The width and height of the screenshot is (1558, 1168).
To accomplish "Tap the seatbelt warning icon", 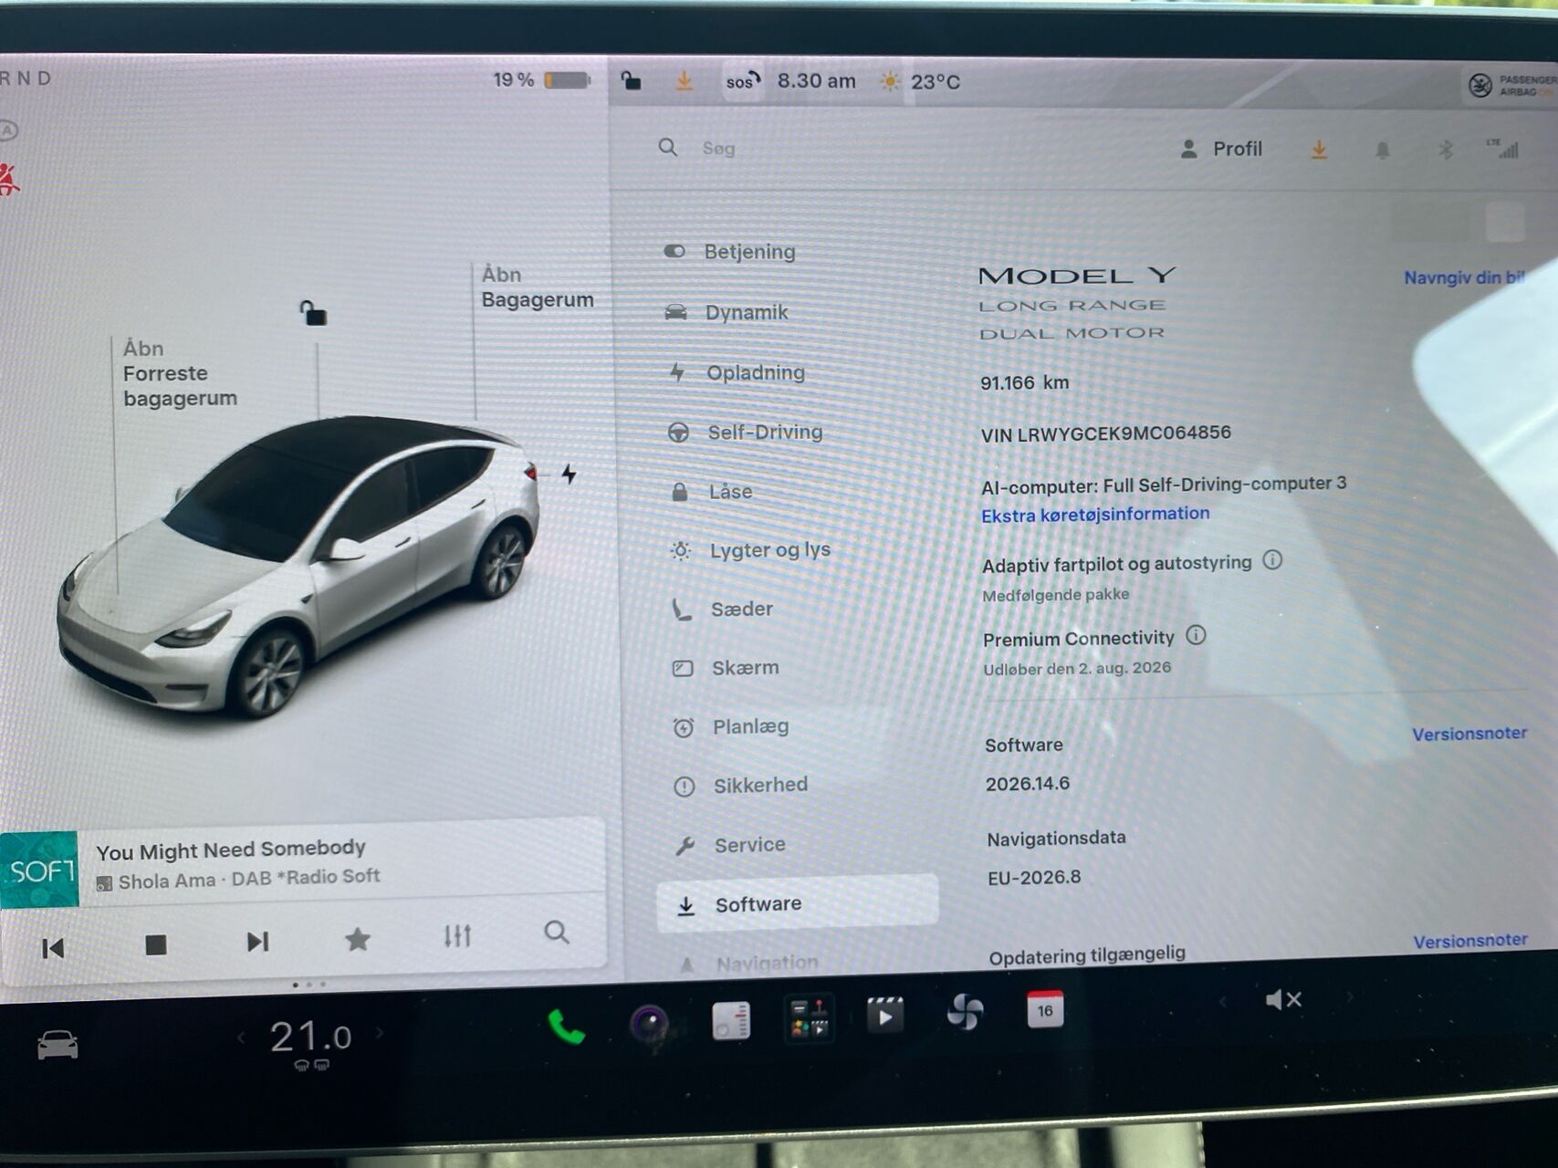I will coord(8,179).
